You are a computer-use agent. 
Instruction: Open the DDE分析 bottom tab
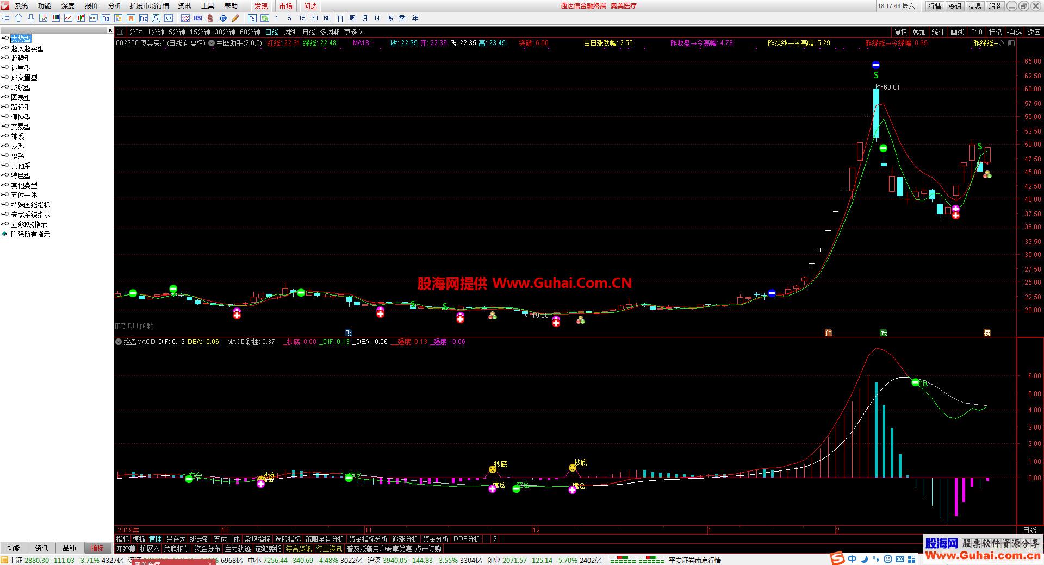click(x=467, y=539)
